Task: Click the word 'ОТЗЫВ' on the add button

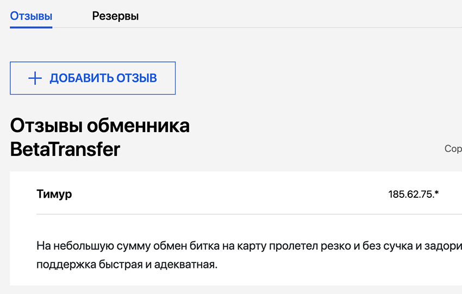Action: [x=137, y=78]
